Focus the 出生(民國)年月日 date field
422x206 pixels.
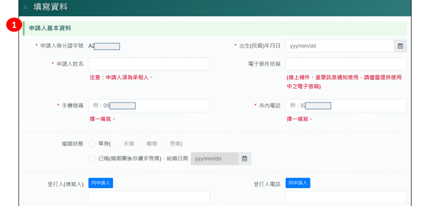pyautogui.click(x=340, y=46)
